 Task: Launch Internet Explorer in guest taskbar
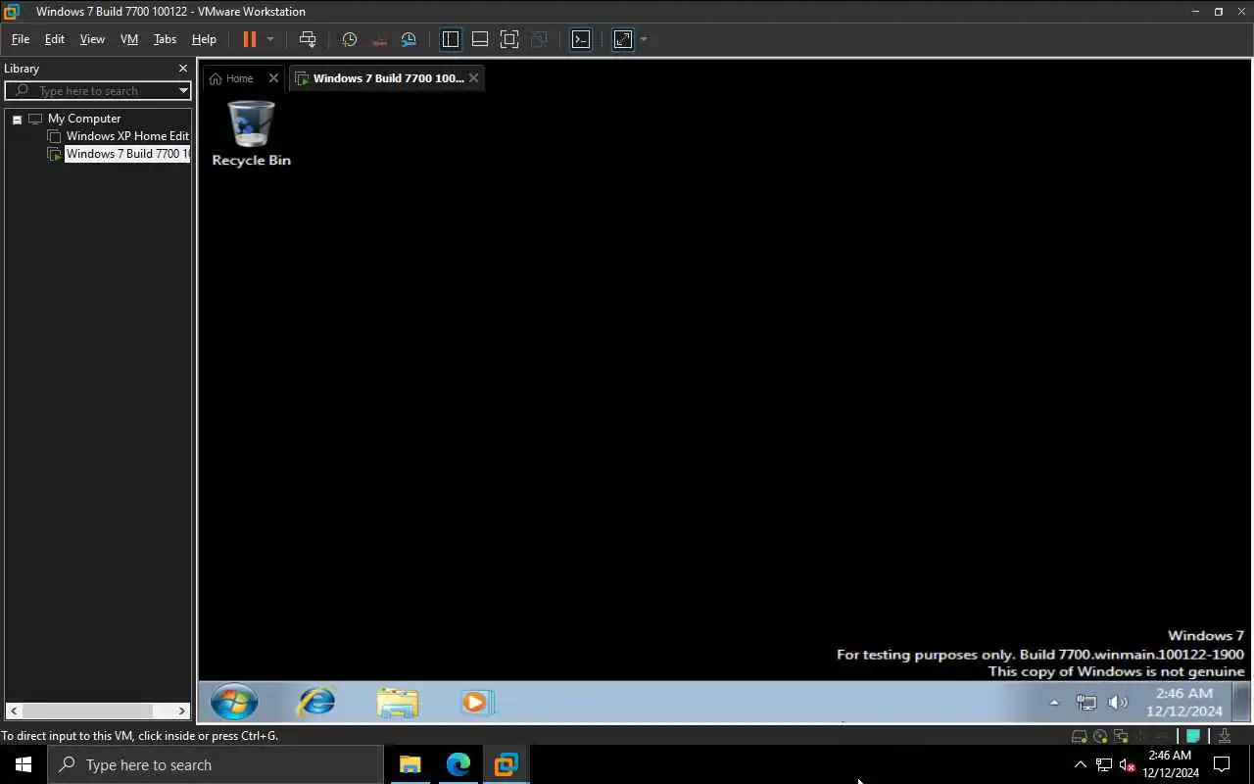click(316, 703)
